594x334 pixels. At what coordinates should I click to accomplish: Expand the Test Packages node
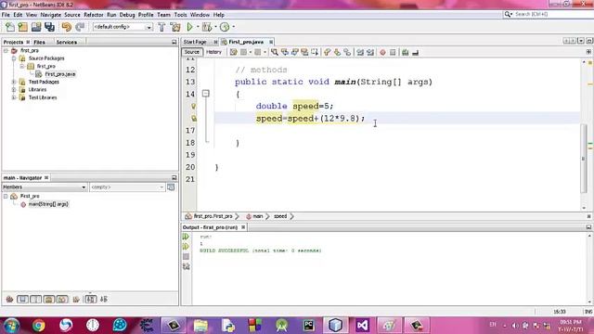[14, 82]
